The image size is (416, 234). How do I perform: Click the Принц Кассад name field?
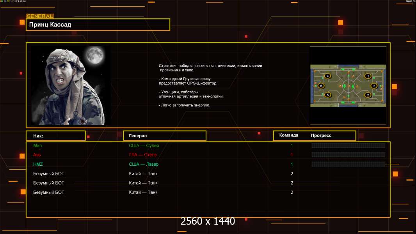[98, 25]
